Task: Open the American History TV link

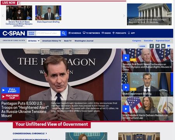Action: pos(52,41)
